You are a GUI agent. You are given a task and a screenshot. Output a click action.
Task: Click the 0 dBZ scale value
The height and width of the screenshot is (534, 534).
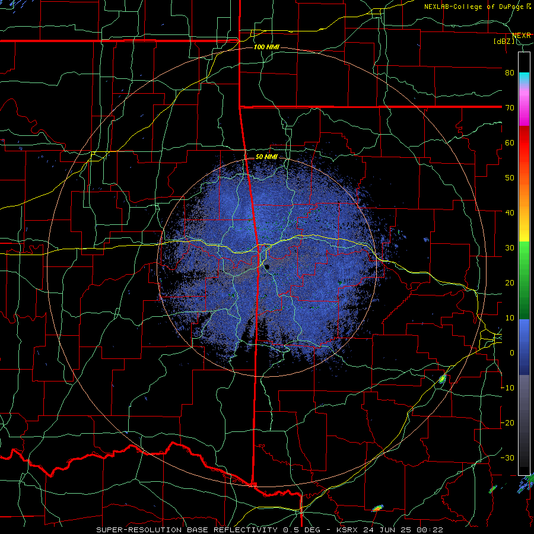(x=512, y=353)
